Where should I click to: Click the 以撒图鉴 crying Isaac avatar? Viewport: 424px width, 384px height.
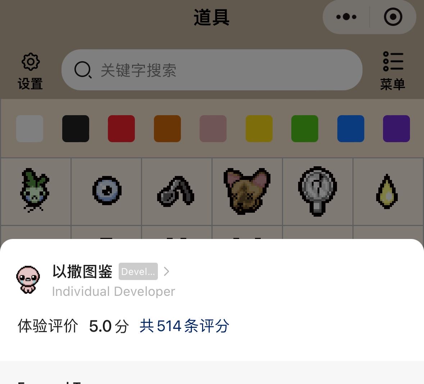pyautogui.click(x=28, y=280)
